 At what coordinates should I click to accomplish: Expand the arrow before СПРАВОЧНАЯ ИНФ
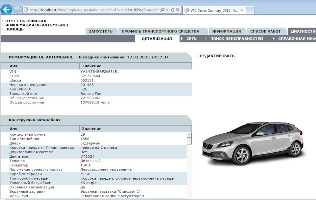point(274,38)
